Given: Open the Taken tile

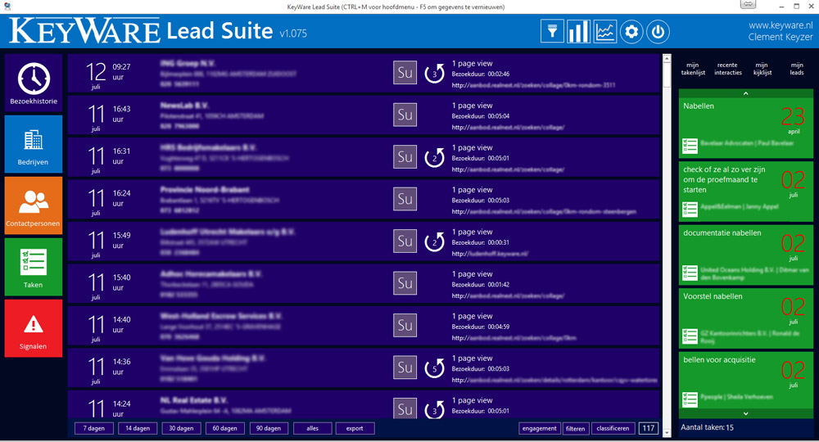Looking at the screenshot, I should point(34,267).
